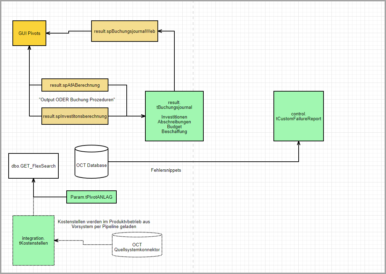Click the arrowhead pointing into control.tCustomFailureReport

pos(299,144)
